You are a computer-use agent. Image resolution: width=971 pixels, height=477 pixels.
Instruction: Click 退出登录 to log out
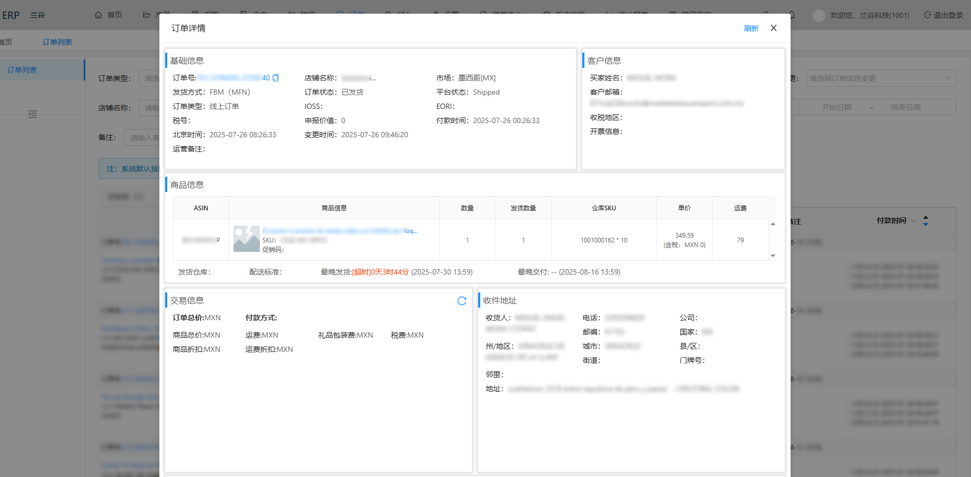pyautogui.click(x=944, y=15)
